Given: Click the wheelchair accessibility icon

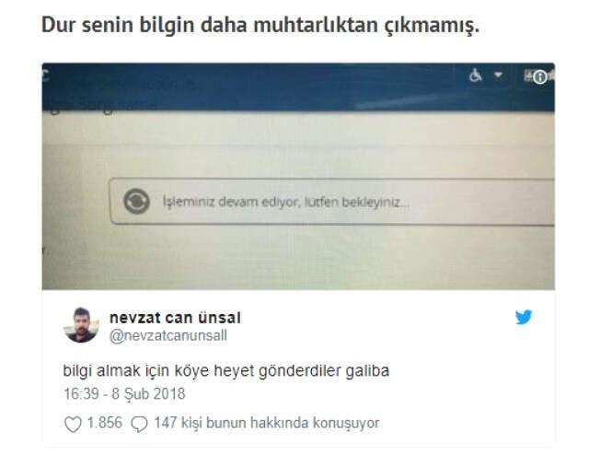Looking at the screenshot, I should [x=476, y=76].
